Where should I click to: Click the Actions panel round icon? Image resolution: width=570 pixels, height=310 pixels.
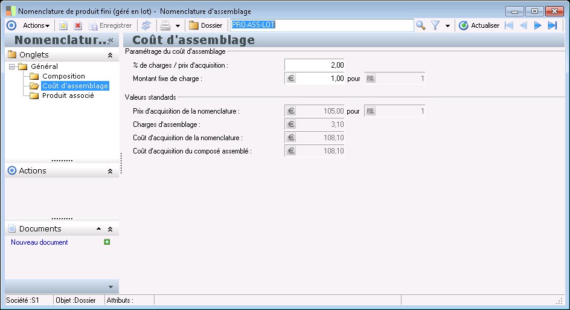(12, 170)
